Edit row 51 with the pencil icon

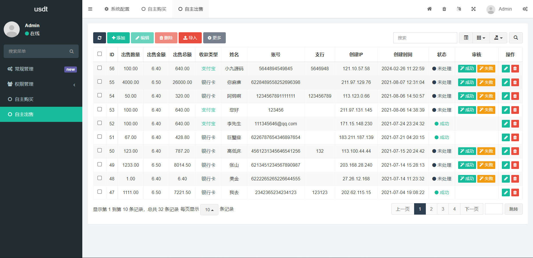(x=506, y=137)
